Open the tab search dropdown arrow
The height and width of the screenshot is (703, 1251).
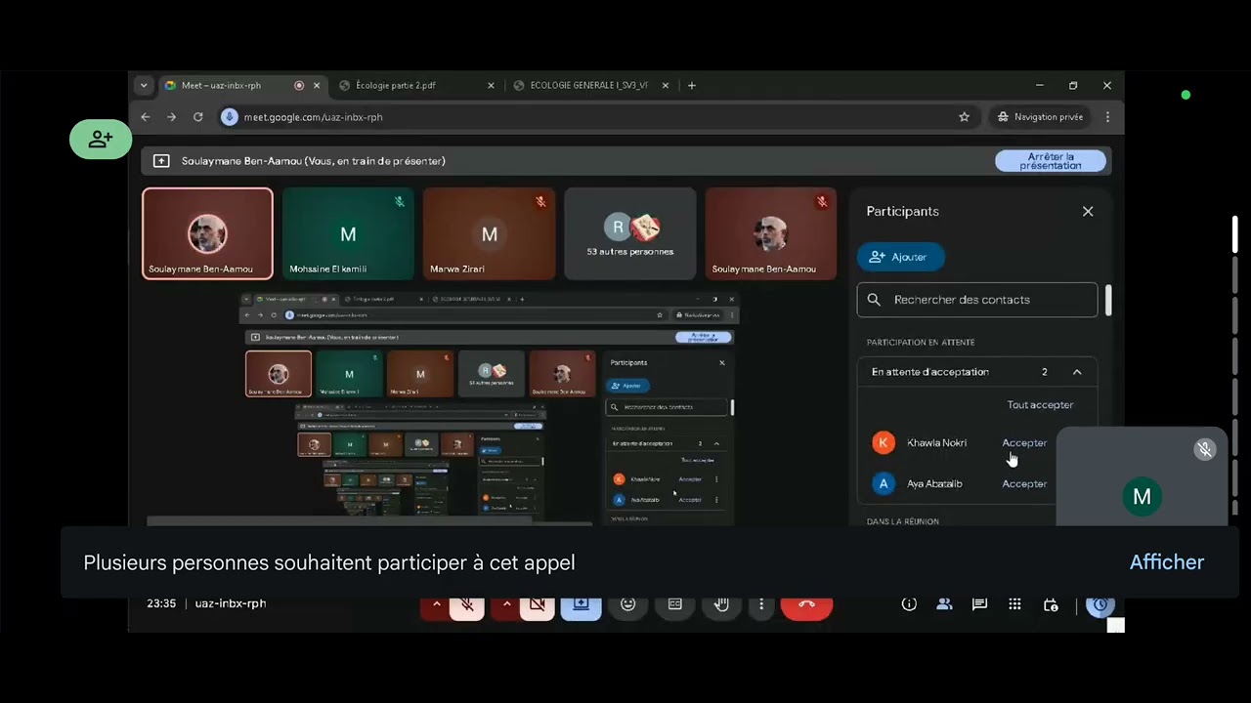(x=144, y=86)
